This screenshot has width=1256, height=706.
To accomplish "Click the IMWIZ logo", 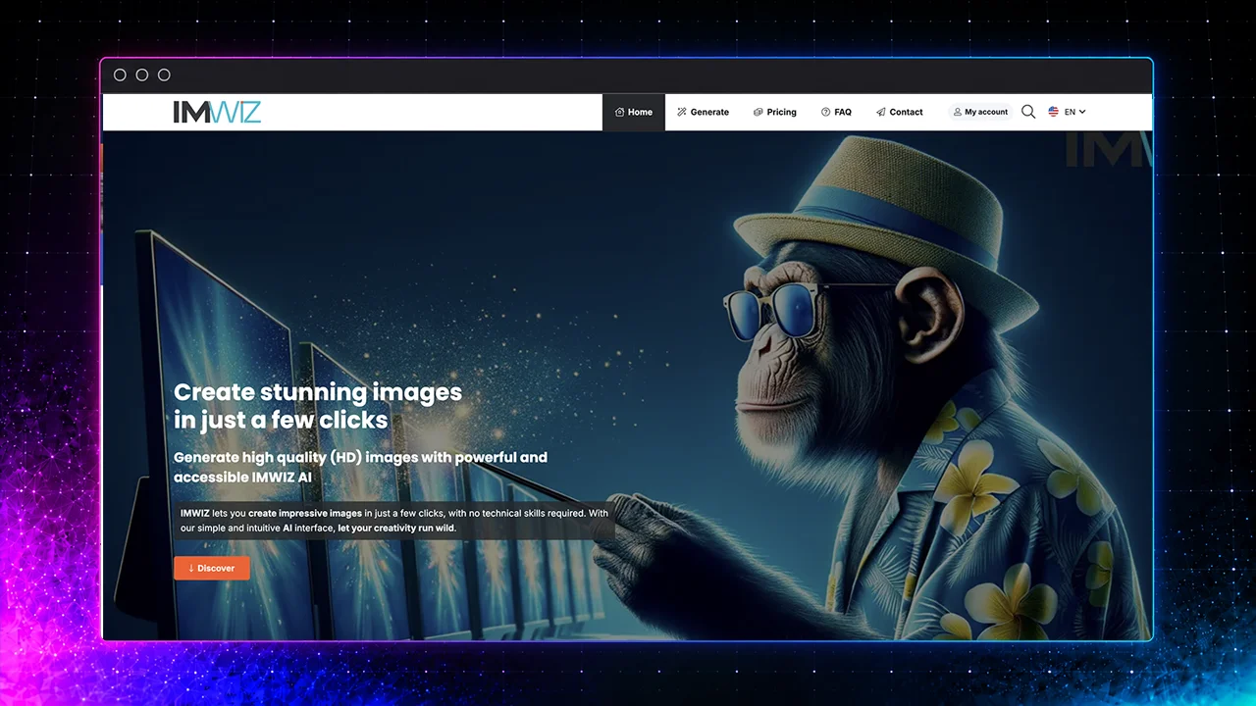I will [217, 112].
